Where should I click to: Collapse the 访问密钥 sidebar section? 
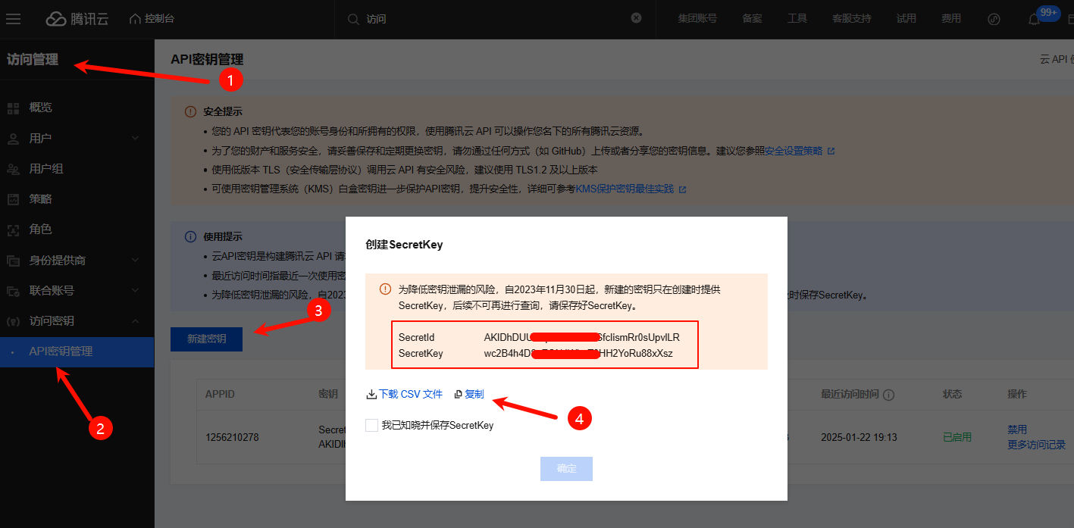(x=135, y=321)
